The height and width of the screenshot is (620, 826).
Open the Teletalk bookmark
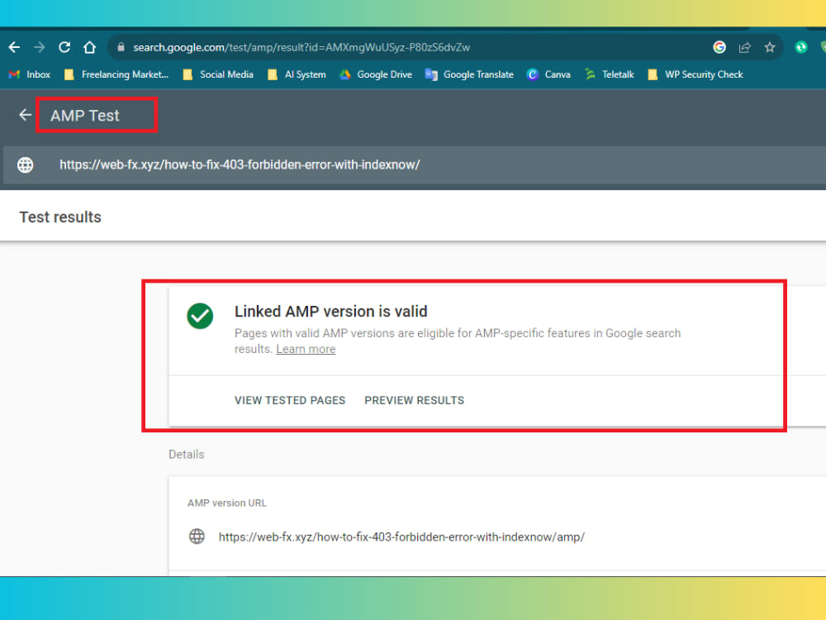609,74
